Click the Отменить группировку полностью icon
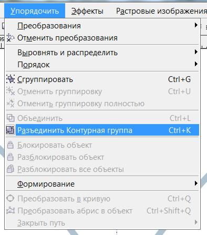 pyautogui.click(x=11, y=103)
